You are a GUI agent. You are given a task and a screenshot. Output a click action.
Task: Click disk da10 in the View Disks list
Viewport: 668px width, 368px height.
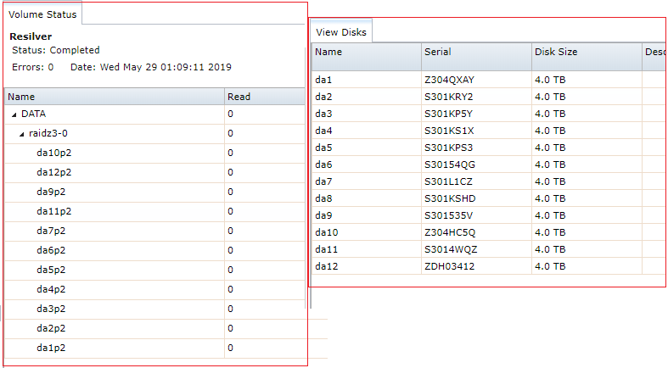(x=326, y=232)
